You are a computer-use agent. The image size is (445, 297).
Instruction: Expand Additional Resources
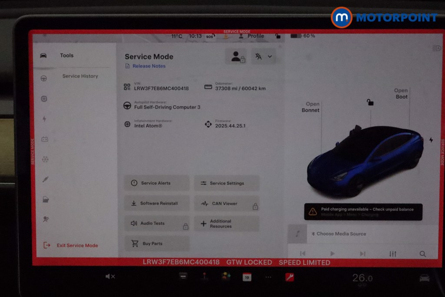[226, 224]
